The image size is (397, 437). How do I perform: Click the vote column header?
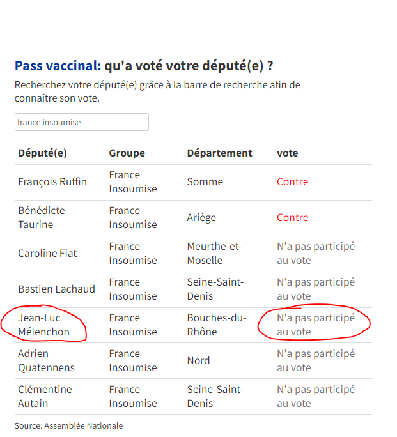pyautogui.click(x=287, y=153)
